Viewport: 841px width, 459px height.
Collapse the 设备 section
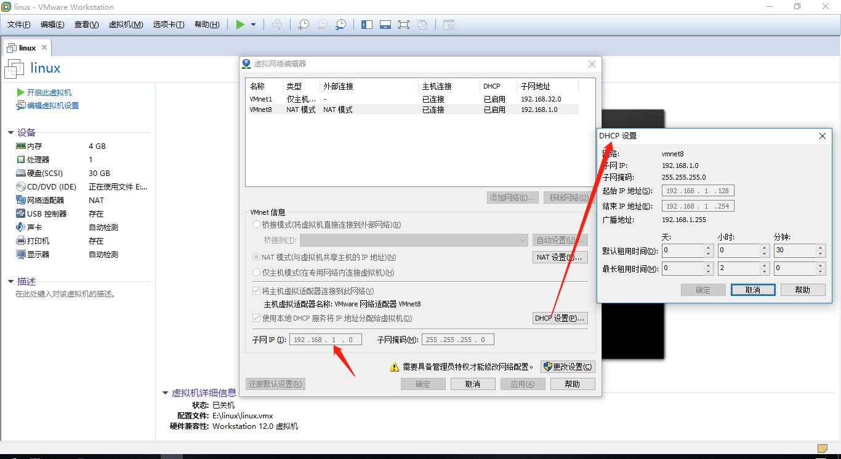click(10, 133)
